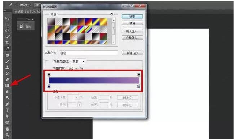Expand the 属性 panel with its double arrows

(28, 19)
